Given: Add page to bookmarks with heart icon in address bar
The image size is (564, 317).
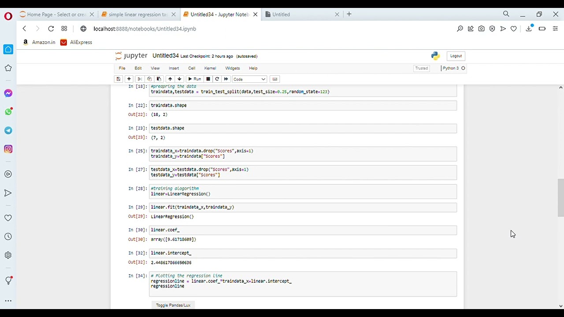Looking at the screenshot, I should pos(514,29).
